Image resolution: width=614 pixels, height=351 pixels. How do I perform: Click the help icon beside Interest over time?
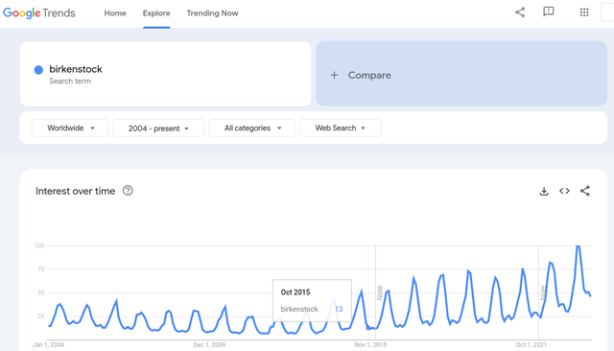pos(128,191)
